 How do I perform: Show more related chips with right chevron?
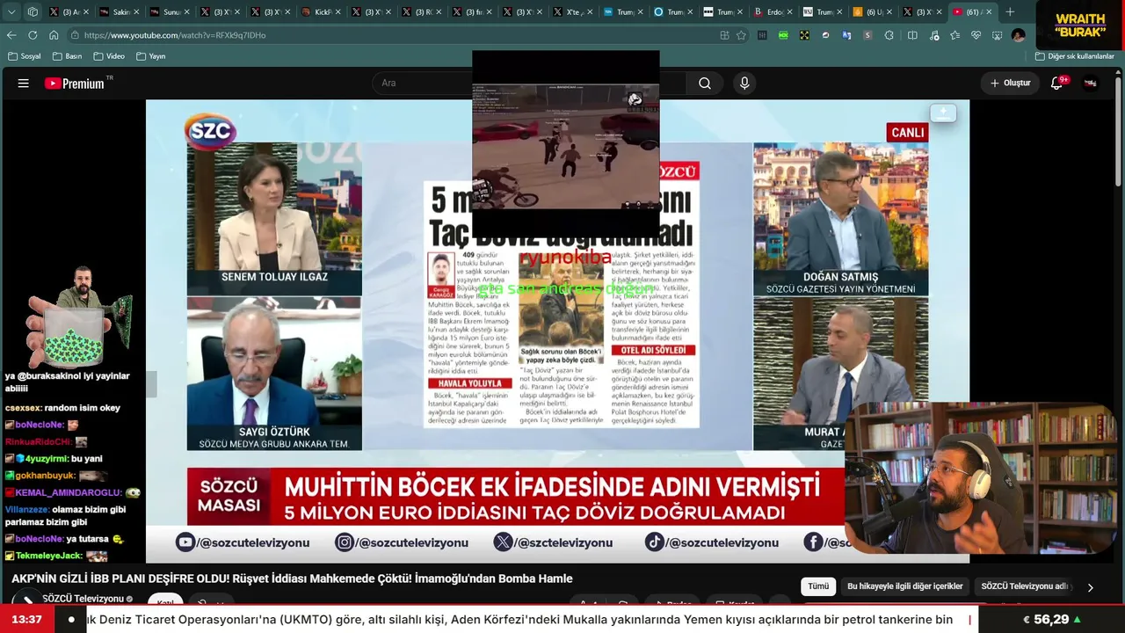point(1090,587)
